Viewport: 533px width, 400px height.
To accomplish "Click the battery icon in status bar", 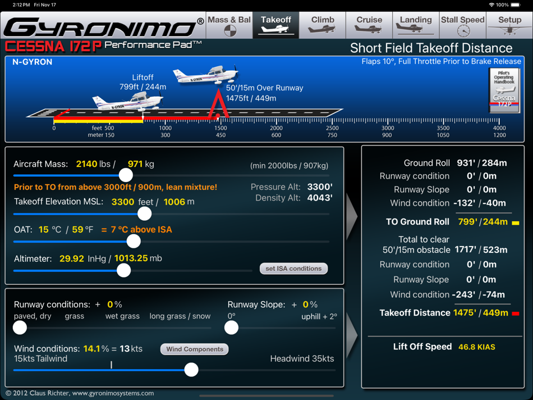I will click(x=516, y=4).
